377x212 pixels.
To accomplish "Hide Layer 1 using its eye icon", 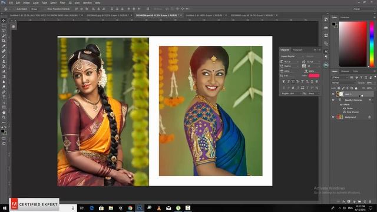I will click(x=333, y=94).
